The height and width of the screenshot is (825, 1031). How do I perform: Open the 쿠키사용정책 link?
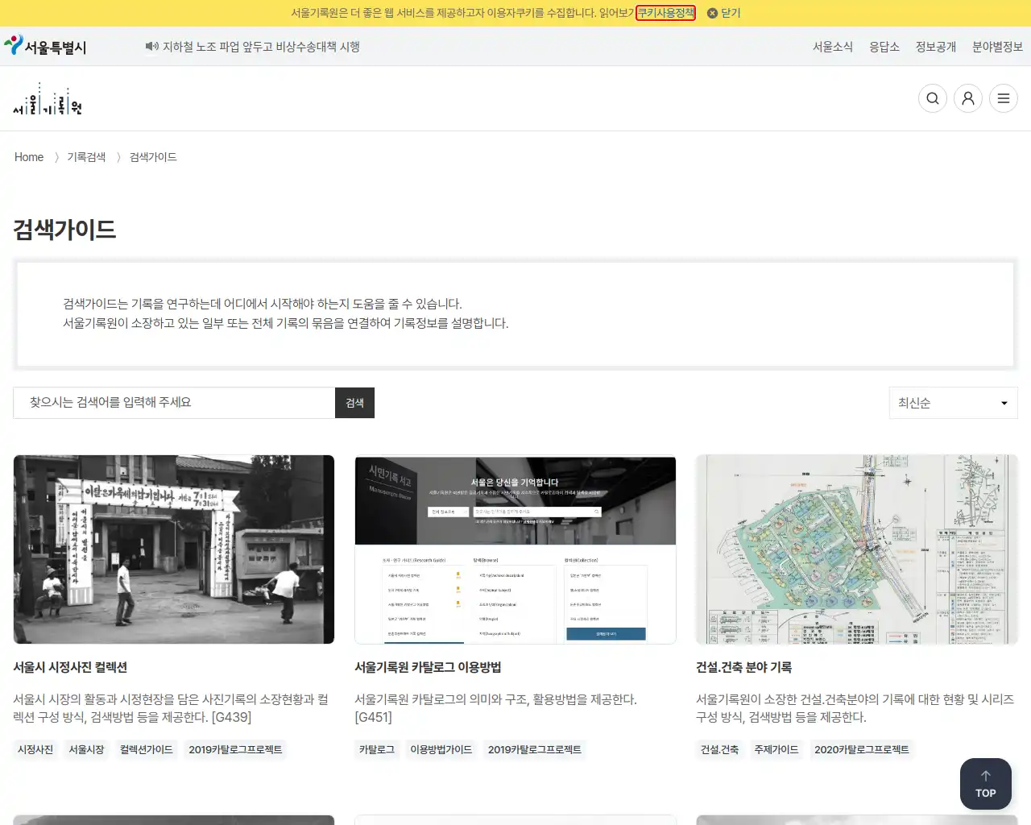[665, 13]
